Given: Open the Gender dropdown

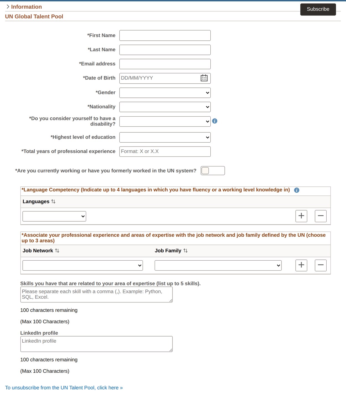Looking at the screenshot, I should pos(165,93).
